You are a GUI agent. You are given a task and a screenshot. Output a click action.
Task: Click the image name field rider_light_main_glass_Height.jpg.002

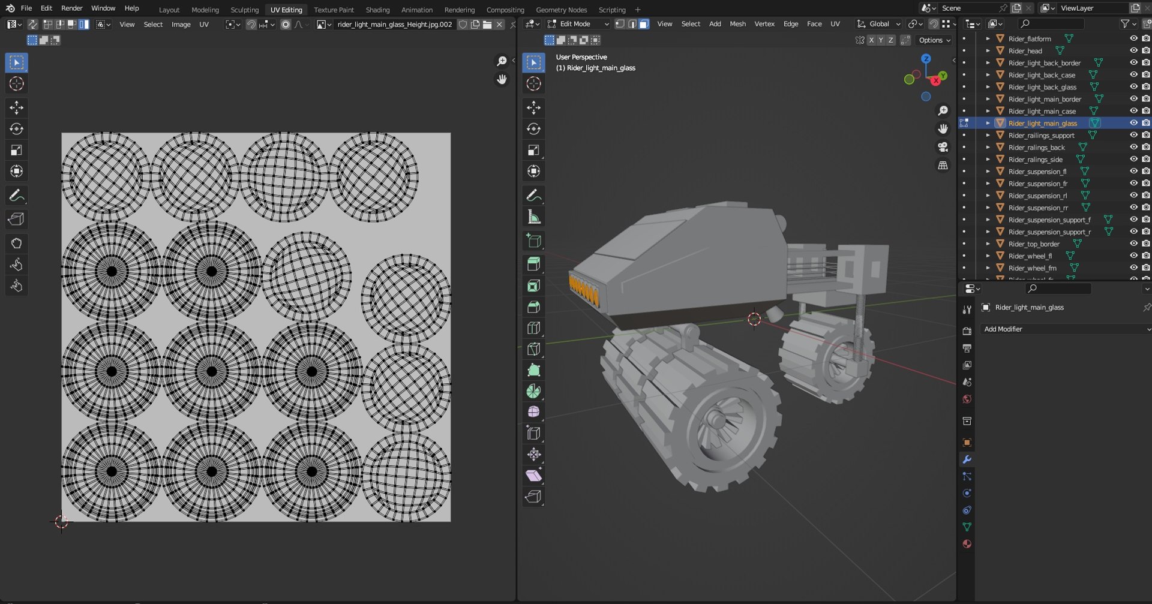[394, 25]
